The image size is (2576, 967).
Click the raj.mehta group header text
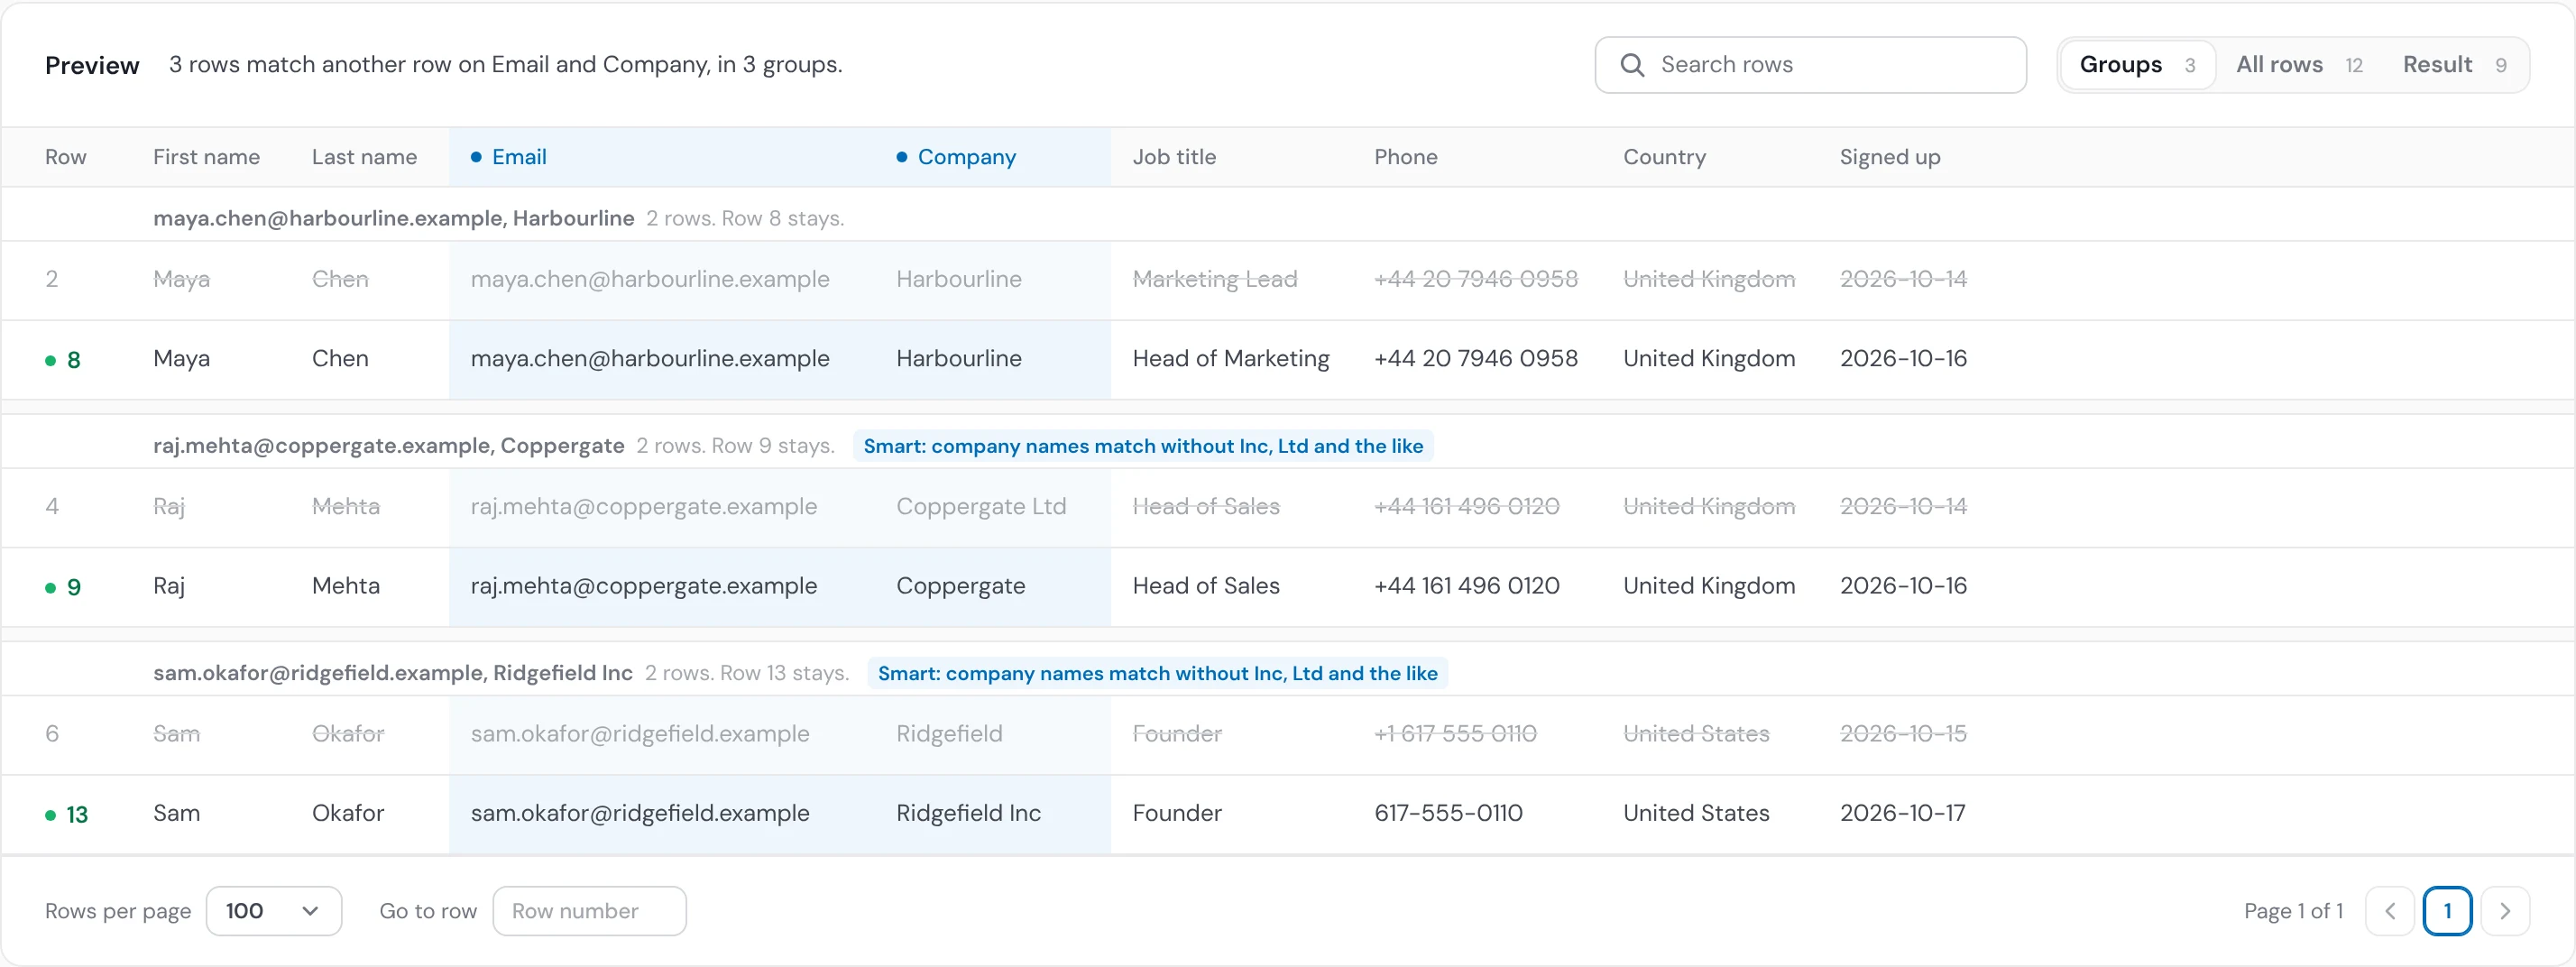388,446
